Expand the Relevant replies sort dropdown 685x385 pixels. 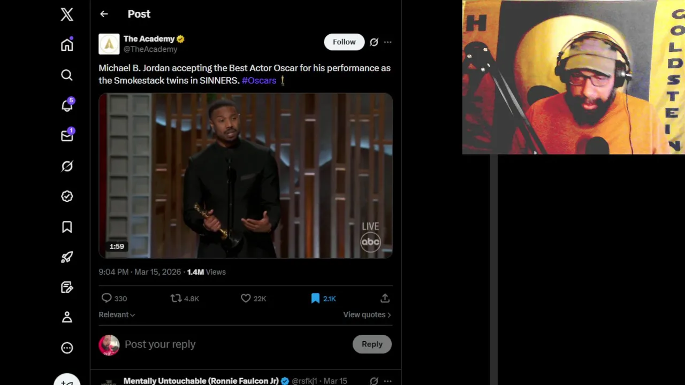click(x=117, y=314)
